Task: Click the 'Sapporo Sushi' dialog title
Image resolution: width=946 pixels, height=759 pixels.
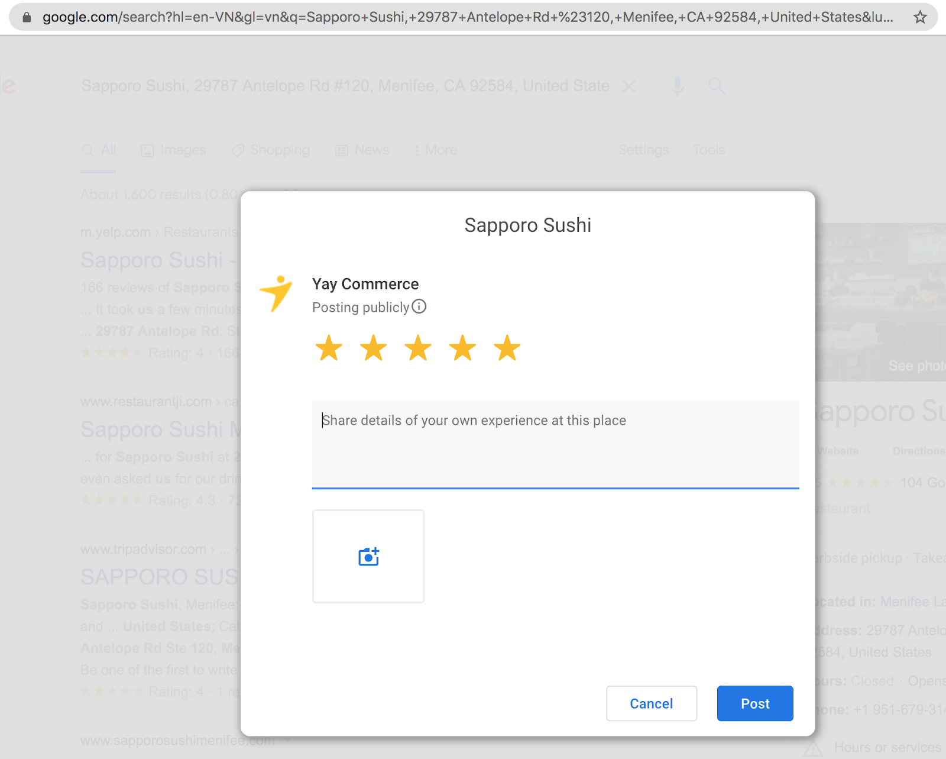Action: 527,225
